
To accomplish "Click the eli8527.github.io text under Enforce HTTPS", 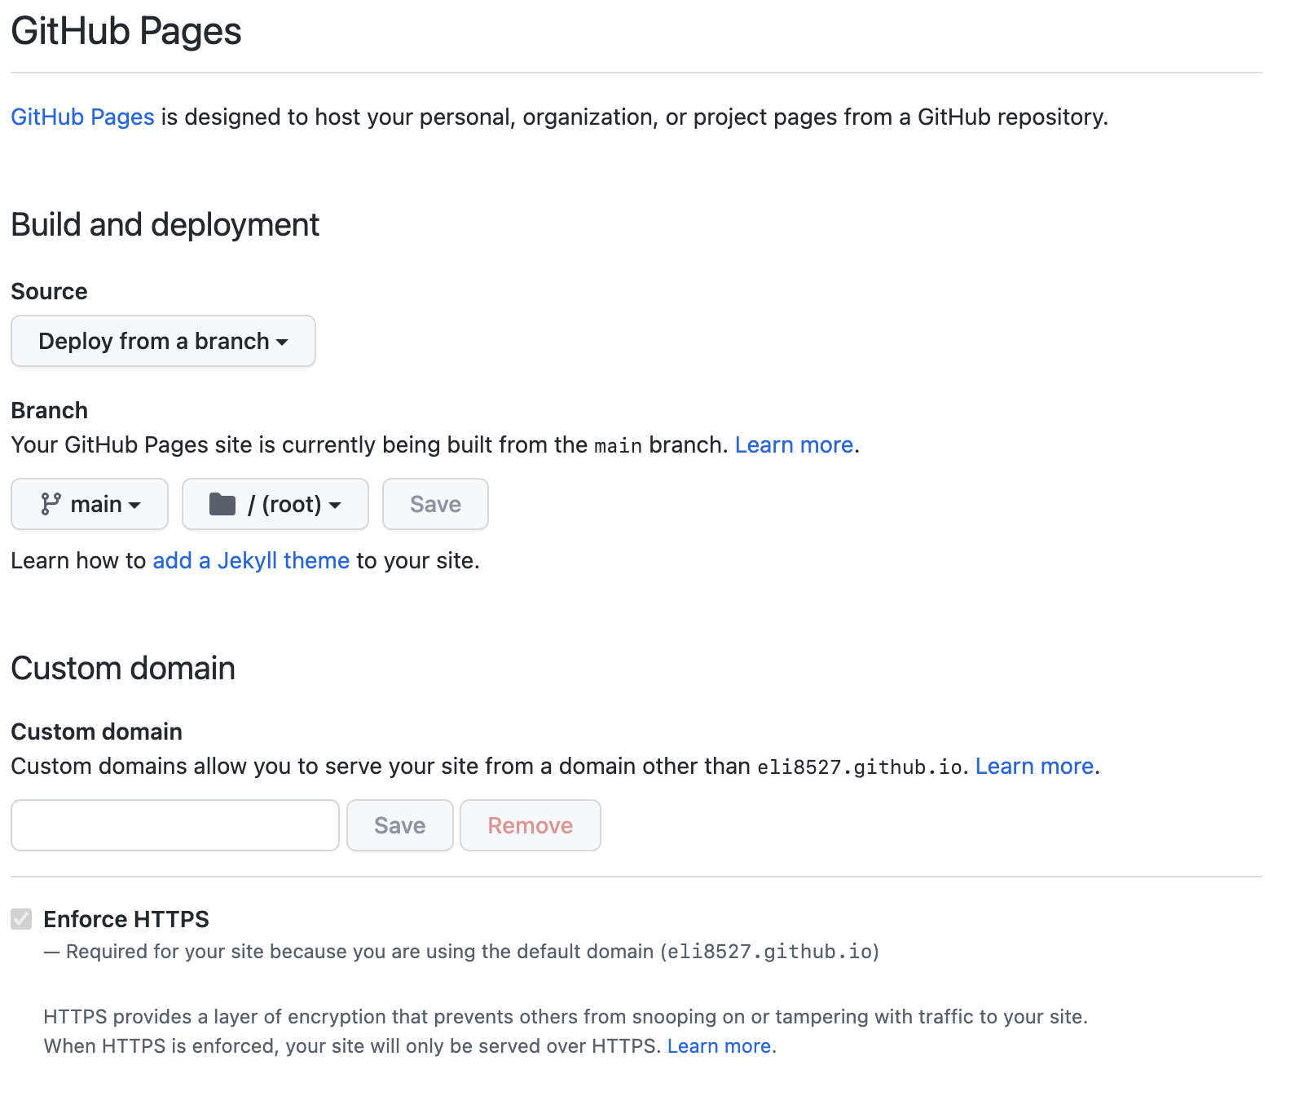I will pyautogui.click(x=769, y=952).
